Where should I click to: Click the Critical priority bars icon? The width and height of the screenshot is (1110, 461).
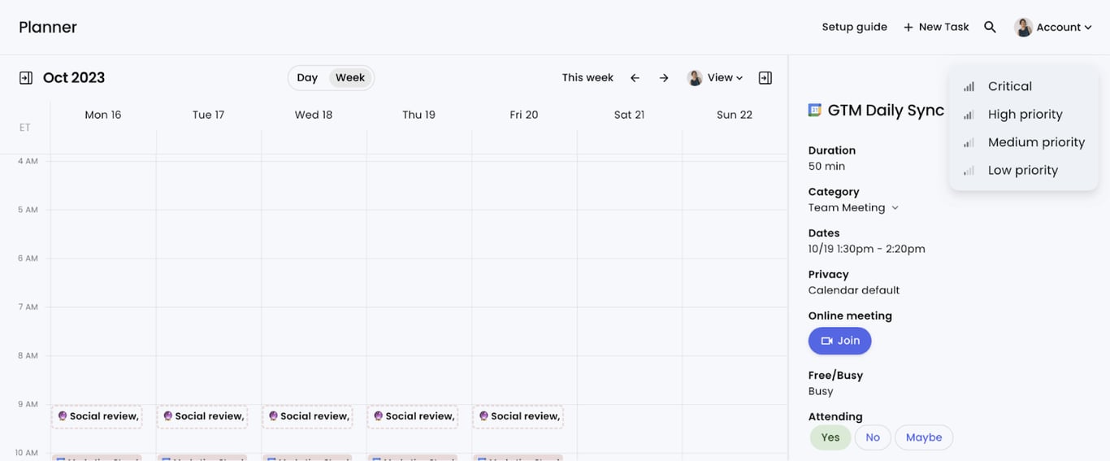tap(969, 86)
